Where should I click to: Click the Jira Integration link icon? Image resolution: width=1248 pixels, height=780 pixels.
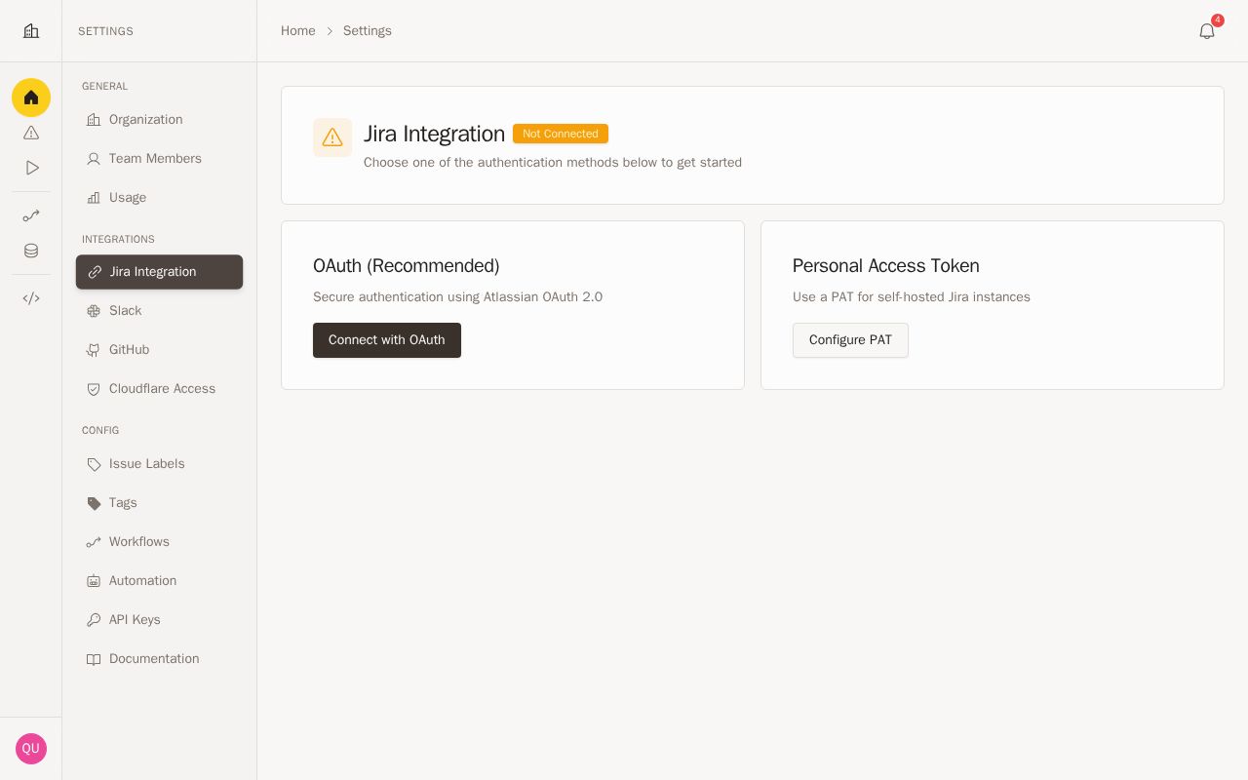tap(95, 272)
